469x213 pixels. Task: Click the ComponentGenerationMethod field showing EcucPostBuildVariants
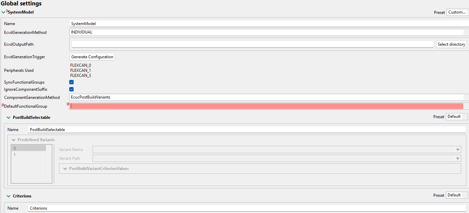[238, 97]
